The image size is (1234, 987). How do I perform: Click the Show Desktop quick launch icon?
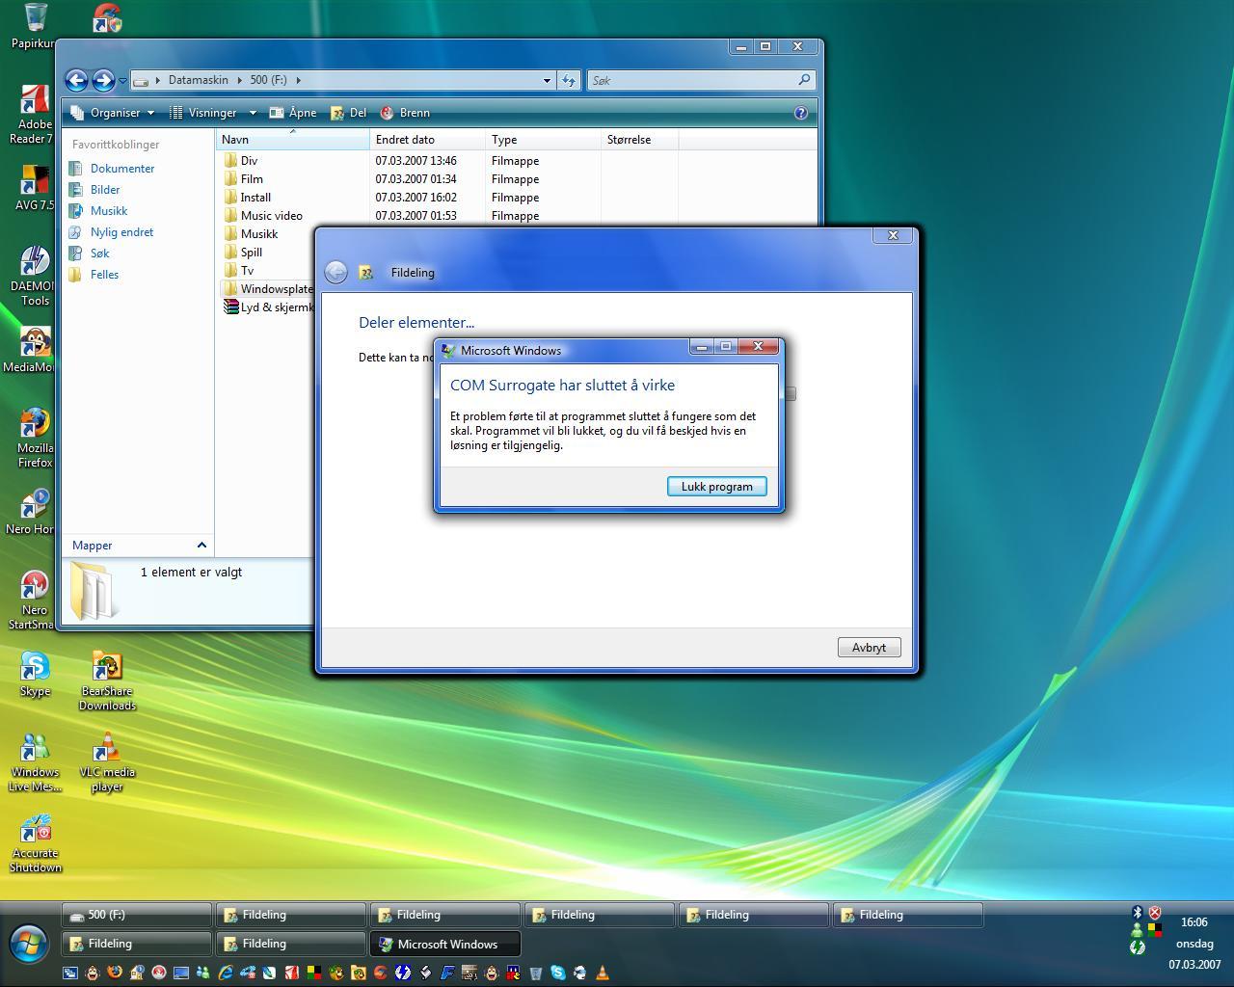click(x=70, y=973)
